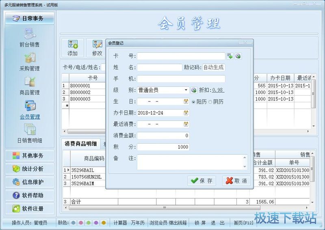Click the 保存 button
Image resolution: width=325 pixels, height=230 pixels.
tap(201, 181)
